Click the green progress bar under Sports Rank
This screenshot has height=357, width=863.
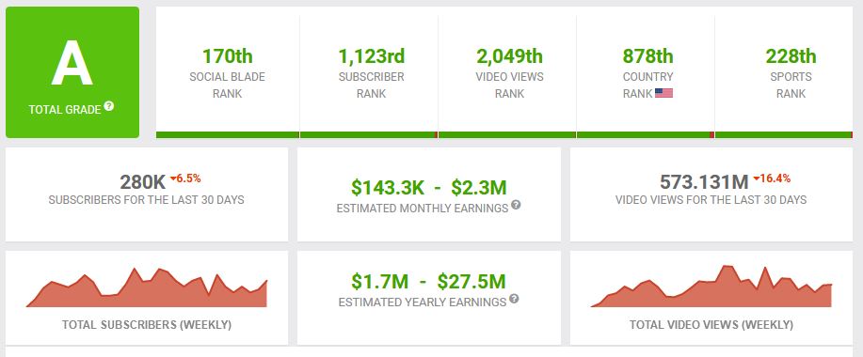[x=784, y=134]
